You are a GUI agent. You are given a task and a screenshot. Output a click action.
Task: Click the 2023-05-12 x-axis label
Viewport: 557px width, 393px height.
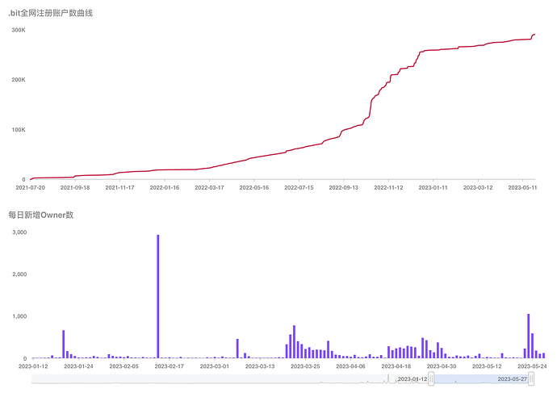(x=487, y=366)
